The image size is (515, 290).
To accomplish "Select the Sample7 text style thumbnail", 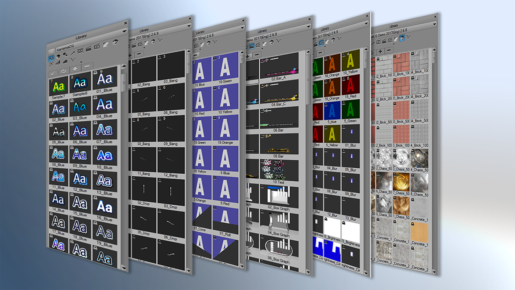I will pos(58,86).
